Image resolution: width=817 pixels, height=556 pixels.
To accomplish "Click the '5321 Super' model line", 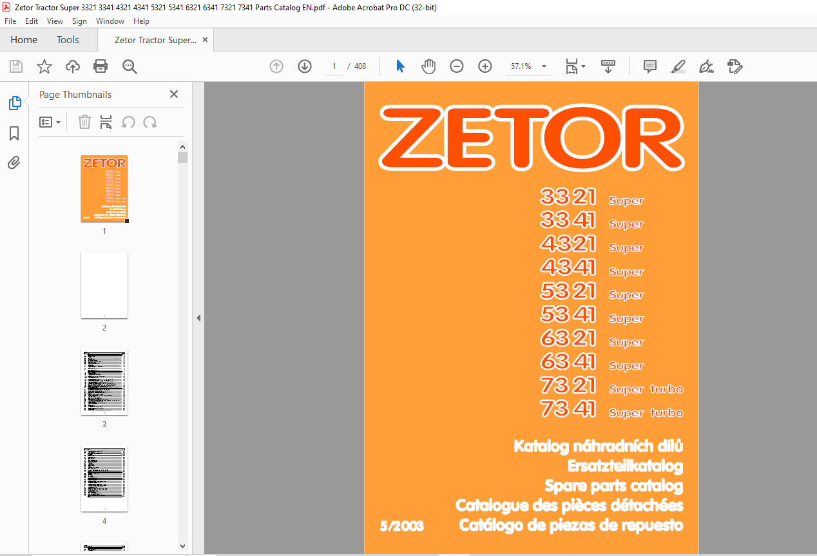I will tap(592, 292).
